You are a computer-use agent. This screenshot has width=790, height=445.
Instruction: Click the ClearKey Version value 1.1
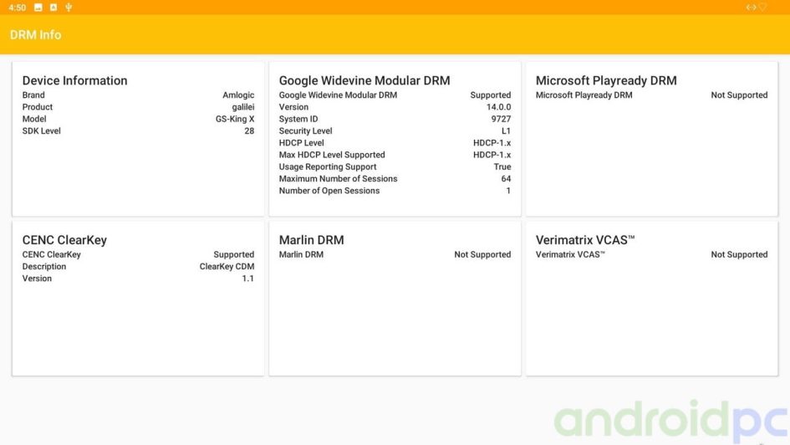[248, 279]
